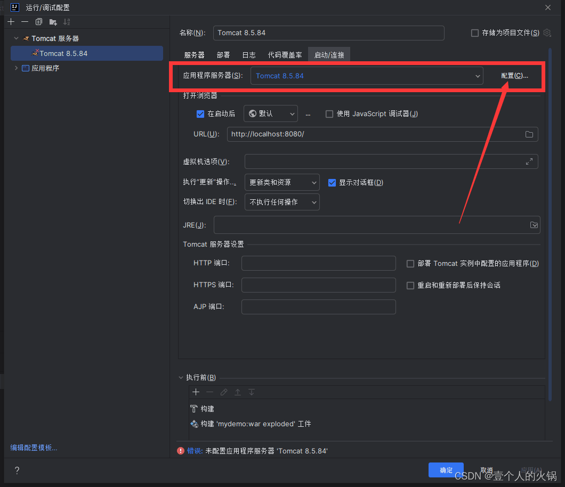Expand the VM options field
Viewport: 565px width, 487px height.
tap(529, 161)
